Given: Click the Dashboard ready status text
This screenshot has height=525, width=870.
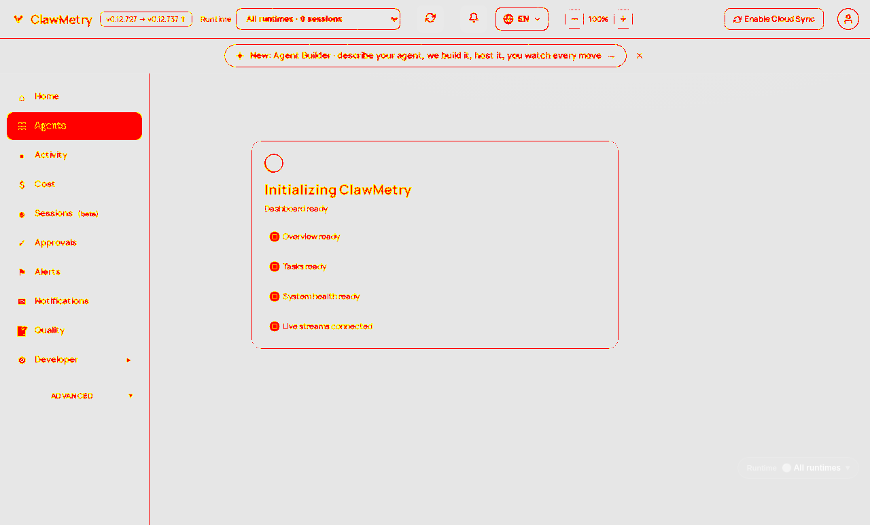Looking at the screenshot, I should (x=296, y=209).
